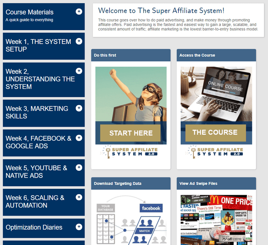This screenshot has height=245, width=268.
Task: Click the 'Download Targeting Data' card header
Action: coord(131,183)
